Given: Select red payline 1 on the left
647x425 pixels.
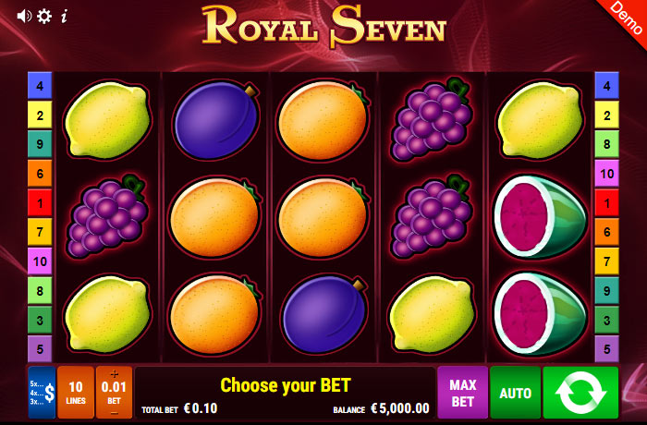Looking at the screenshot, I should coord(40,202).
